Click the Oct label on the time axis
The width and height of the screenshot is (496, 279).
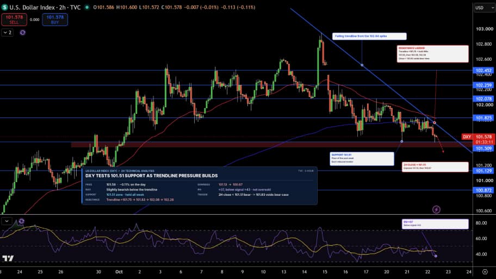[x=119, y=272]
